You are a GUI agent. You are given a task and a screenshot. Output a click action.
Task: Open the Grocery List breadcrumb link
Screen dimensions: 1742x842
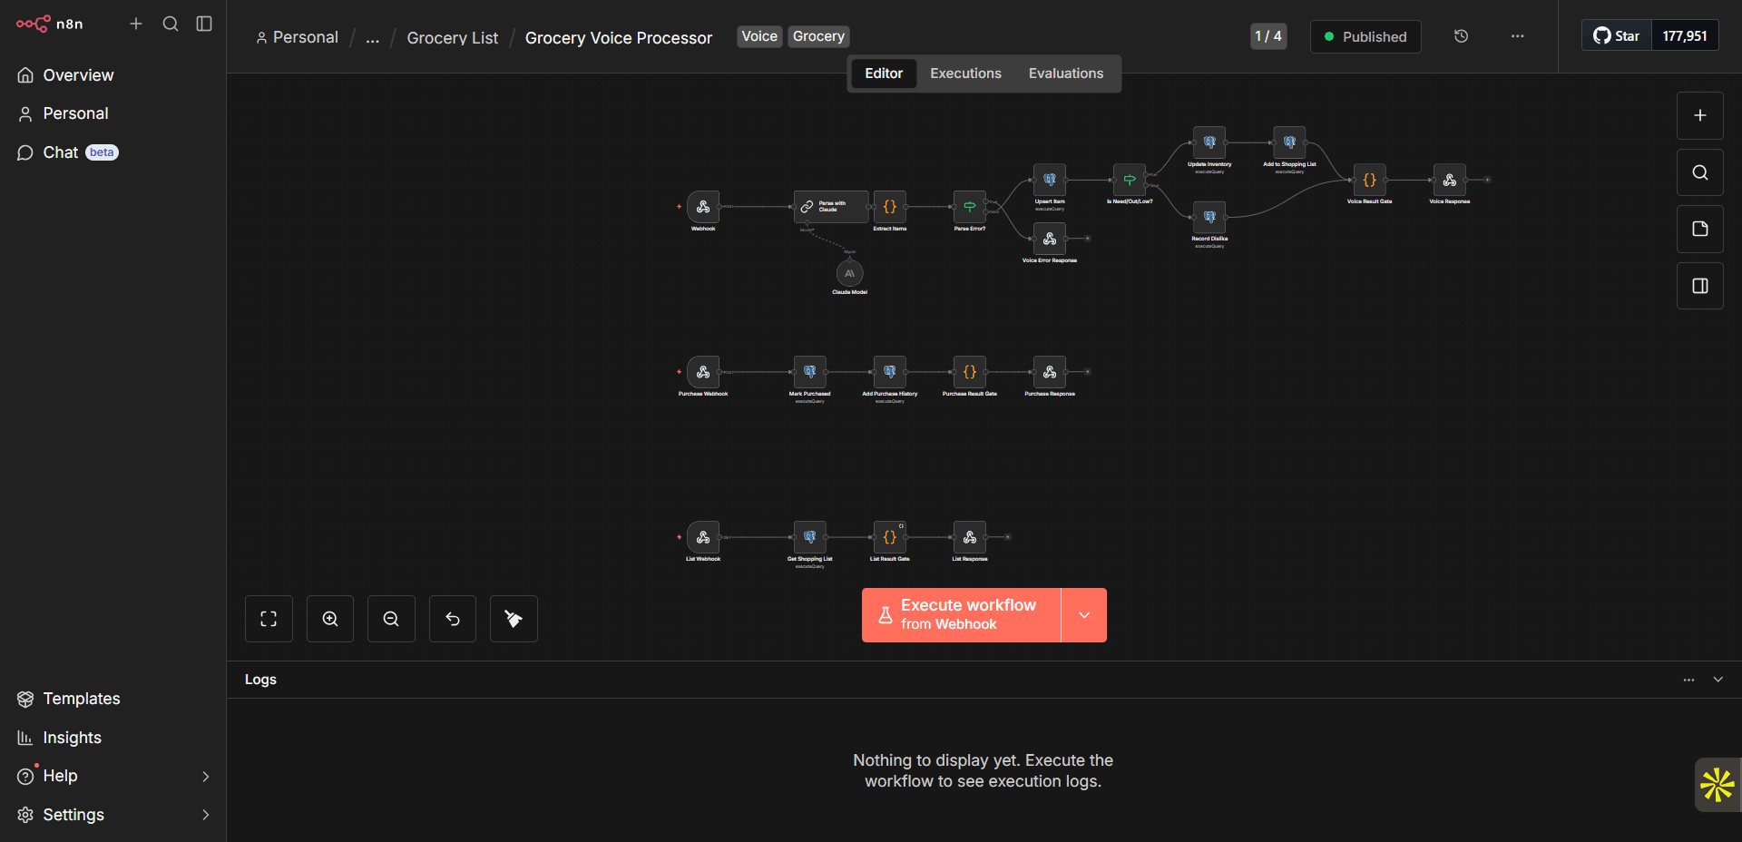452,37
